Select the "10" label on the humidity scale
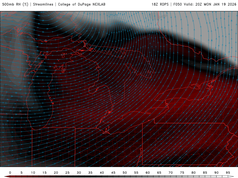This screenshot has width=238, height=178. 33,173
